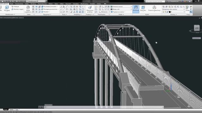Click Obiekt wygładzony mesh button
The width and height of the screenshot is (202, 113).
tap(28, 9)
